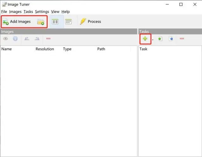
Task: Switch to the thumbnails view icon
Action: [68, 22]
